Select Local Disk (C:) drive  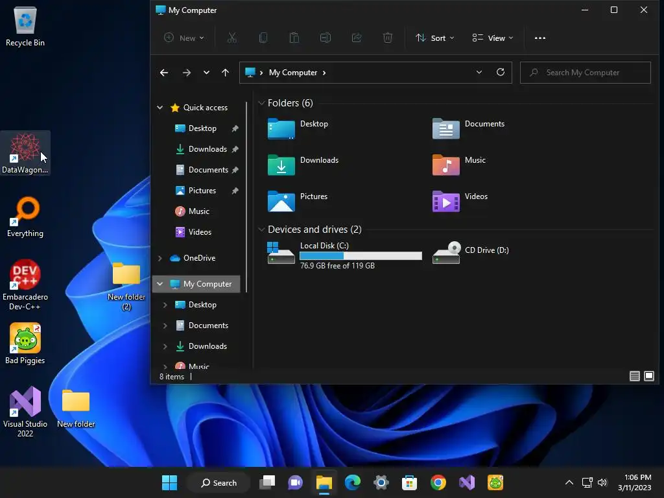coord(345,255)
